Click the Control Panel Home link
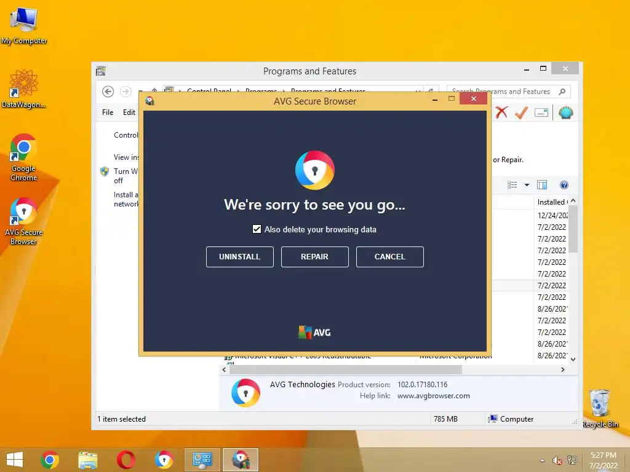Screen dimensions: 630x472 [x=126, y=135]
